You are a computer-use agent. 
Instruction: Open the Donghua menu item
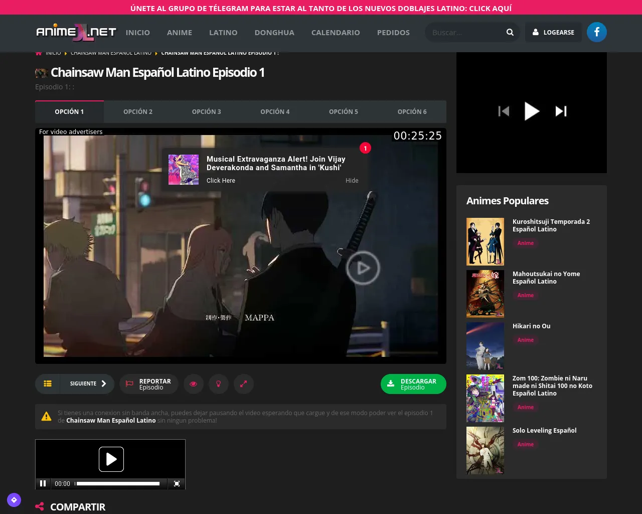pos(274,32)
